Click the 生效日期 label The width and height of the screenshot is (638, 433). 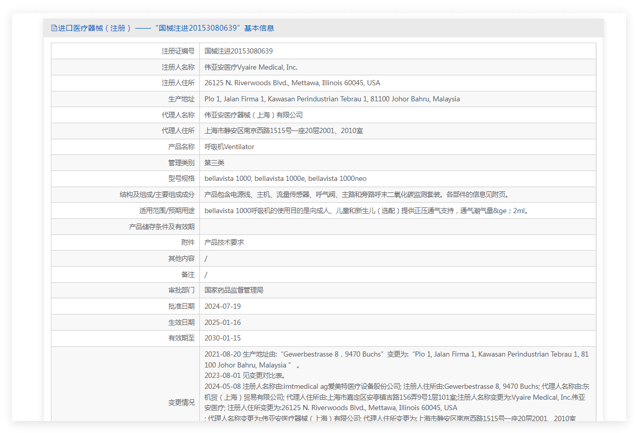point(181,323)
